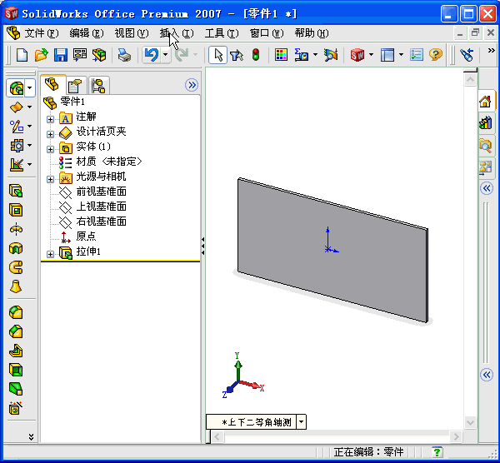Open the 窗口(W) menu

point(267,33)
